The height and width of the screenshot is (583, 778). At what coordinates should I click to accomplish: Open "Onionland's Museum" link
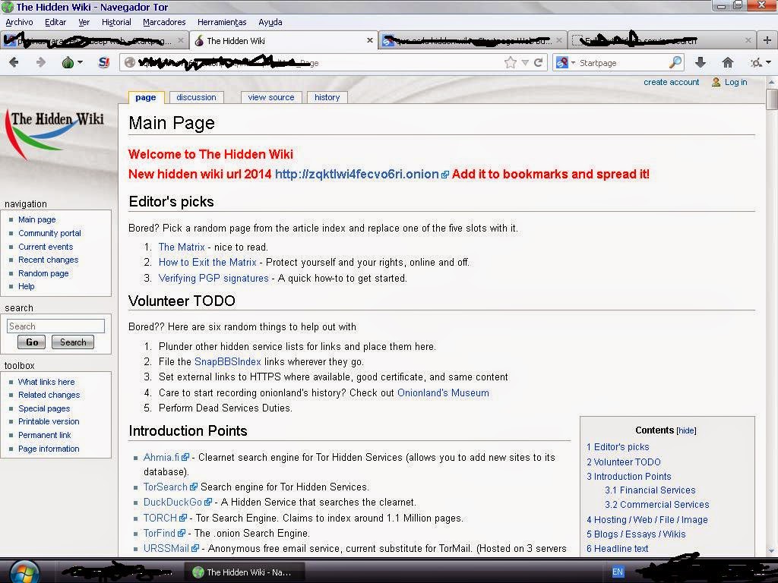(x=443, y=393)
